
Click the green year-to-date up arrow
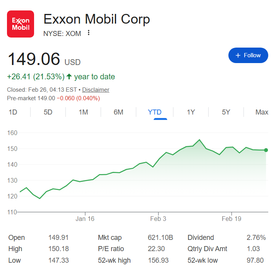tap(69, 77)
